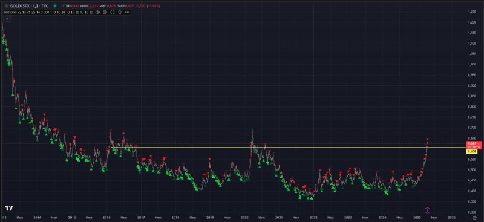Screen dimensions: 484x222
Task: Click the 2020 label on time axis
Action: [x=244, y=217]
